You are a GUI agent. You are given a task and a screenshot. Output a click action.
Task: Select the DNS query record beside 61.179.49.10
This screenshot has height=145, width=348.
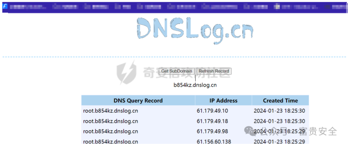pos(111,111)
